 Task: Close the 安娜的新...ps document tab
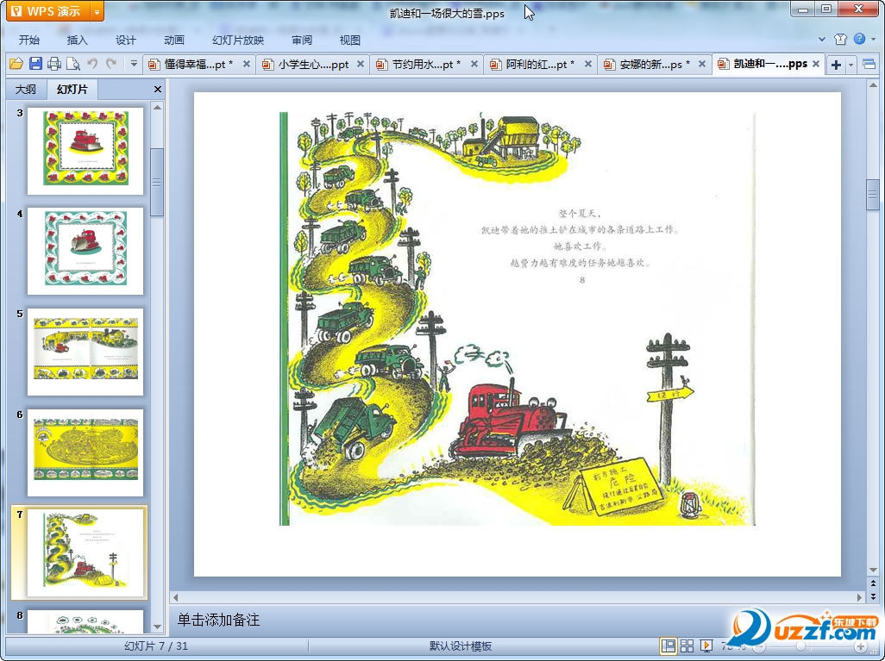[x=702, y=65]
